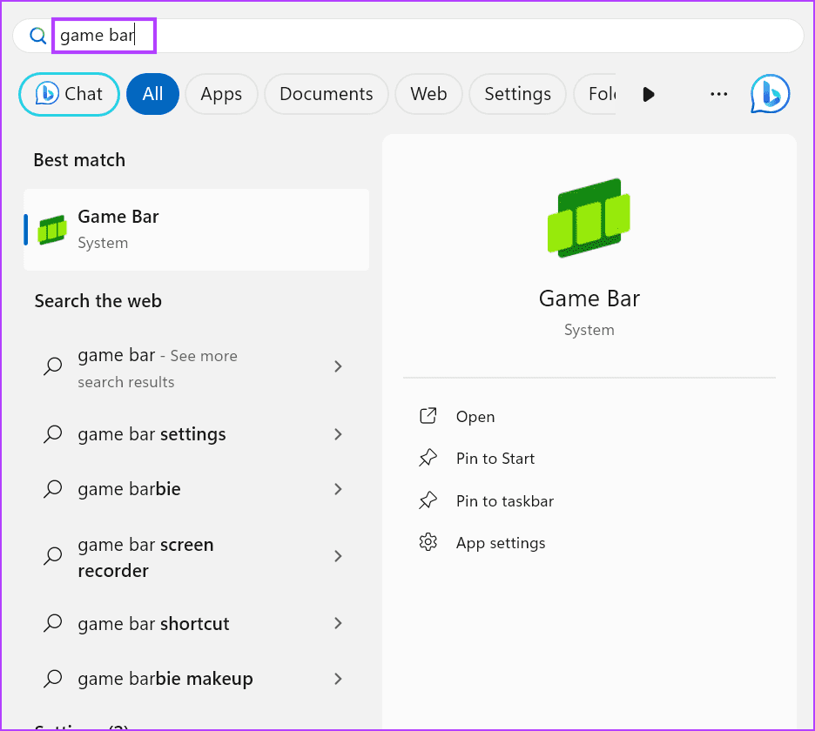
Task: Click Pin to Start for Game Bar
Action: 495,459
